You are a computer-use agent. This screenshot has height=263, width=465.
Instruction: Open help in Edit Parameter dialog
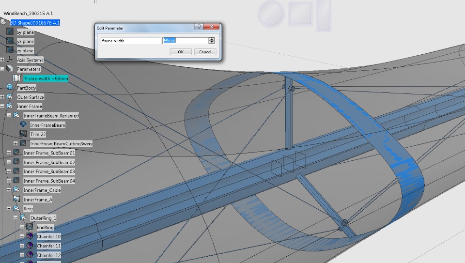point(199,27)
